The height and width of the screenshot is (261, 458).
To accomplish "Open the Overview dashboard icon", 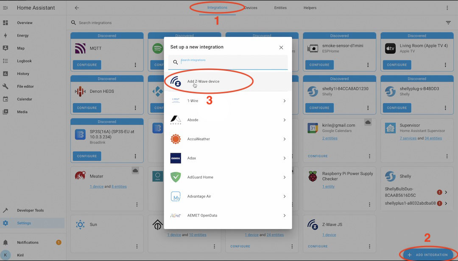I will click(x=6, y=23).
